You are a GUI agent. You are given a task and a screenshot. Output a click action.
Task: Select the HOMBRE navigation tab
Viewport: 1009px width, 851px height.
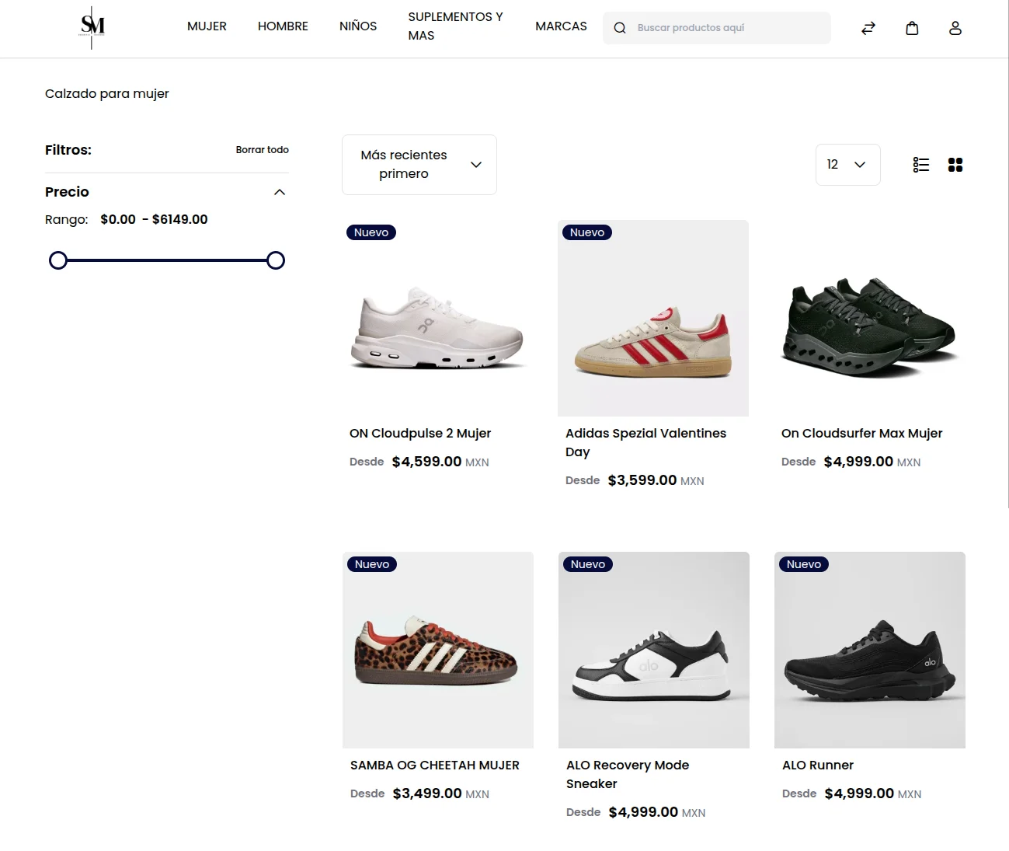(x=283, y=26)
